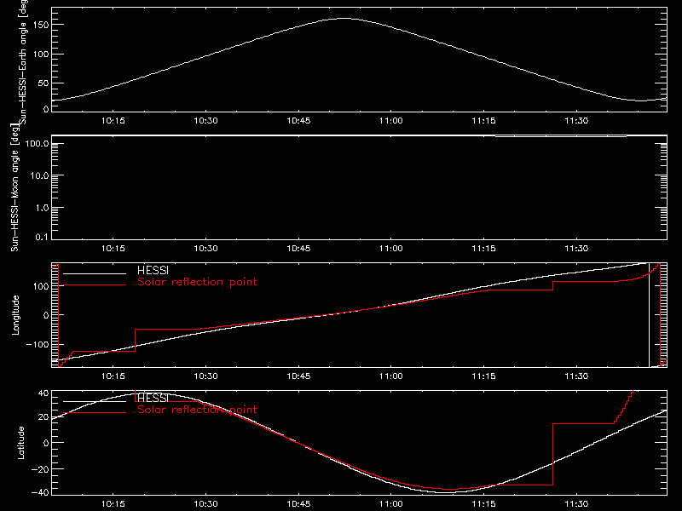Click -100 tick on Longitude axis
Screen dimensions: 682x511
(x=38, y=344)
